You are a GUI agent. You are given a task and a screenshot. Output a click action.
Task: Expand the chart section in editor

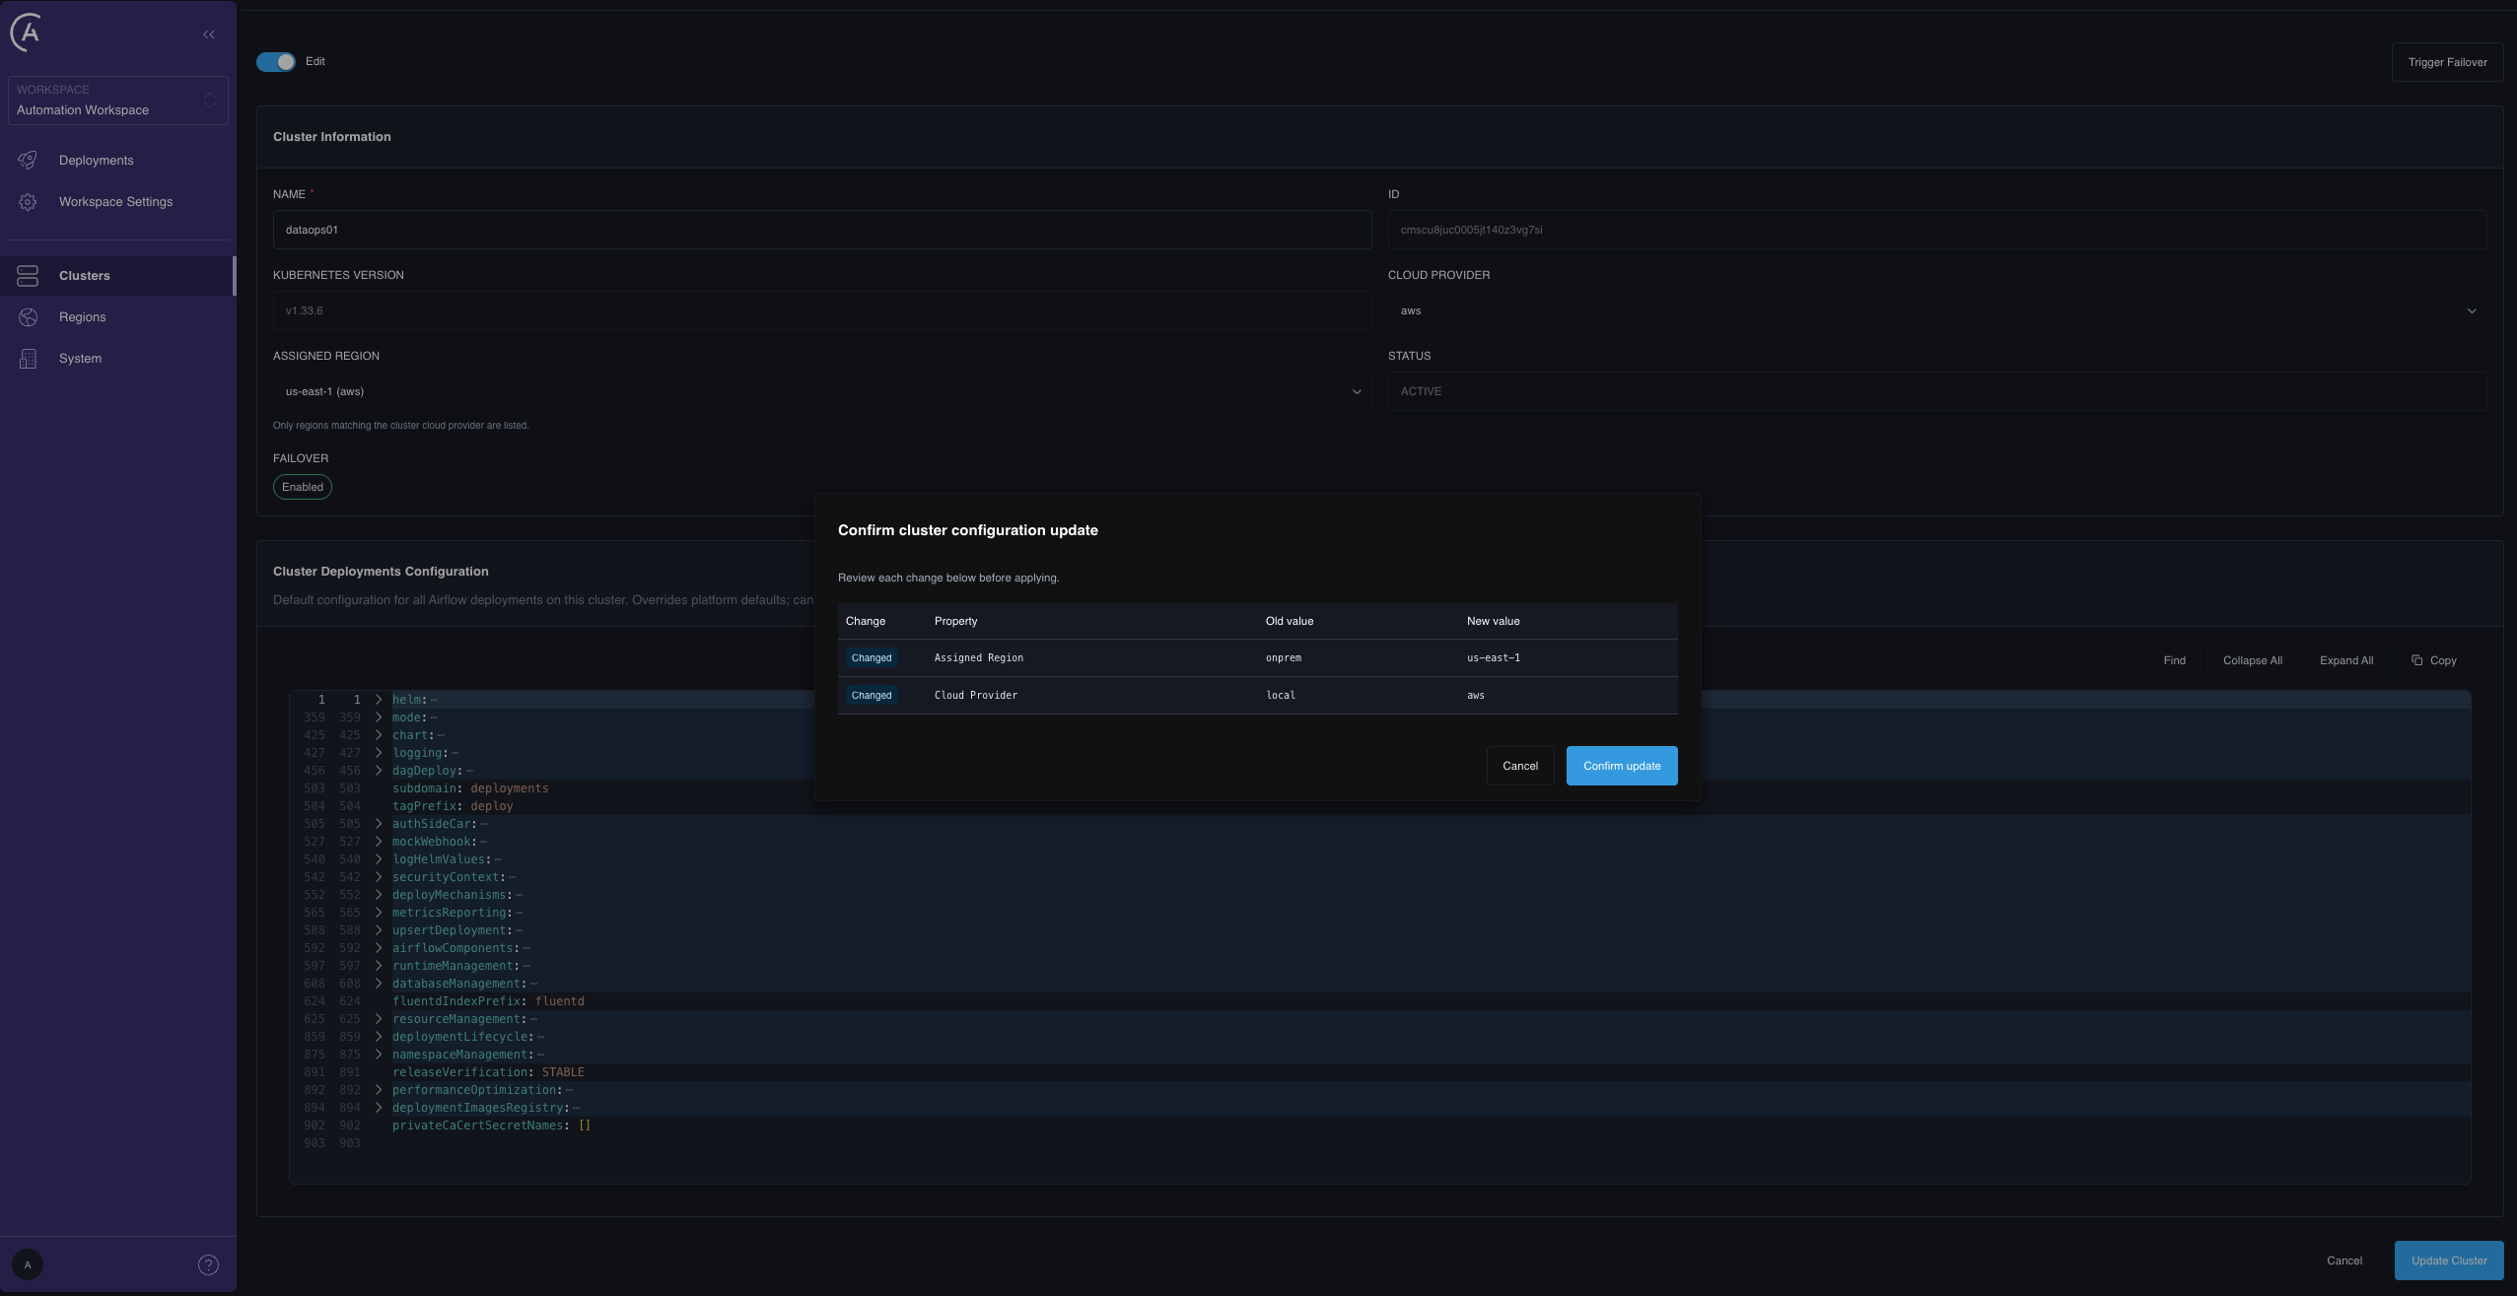[x=379, y=735]
